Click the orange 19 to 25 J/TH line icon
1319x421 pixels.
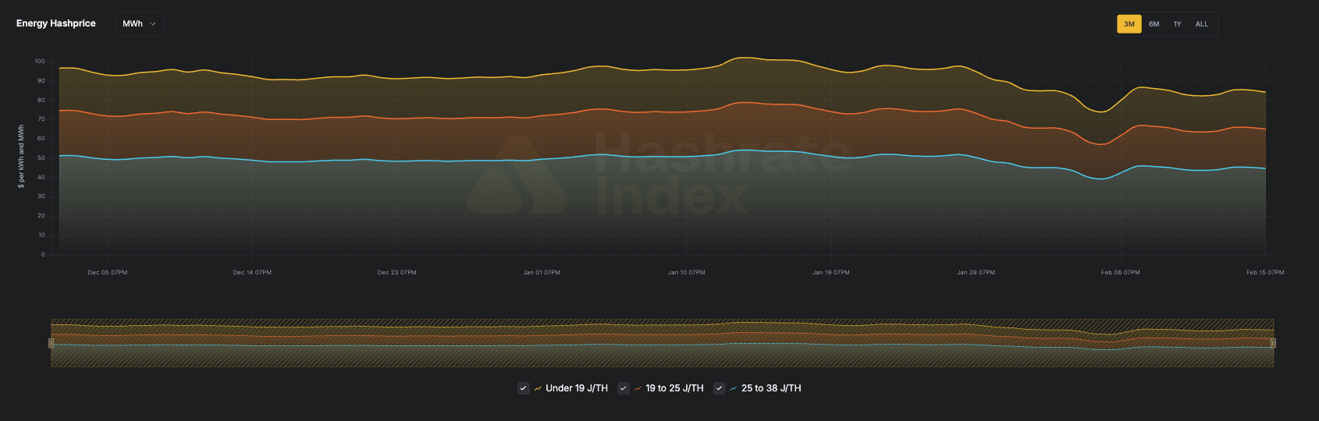click(638, 388)
